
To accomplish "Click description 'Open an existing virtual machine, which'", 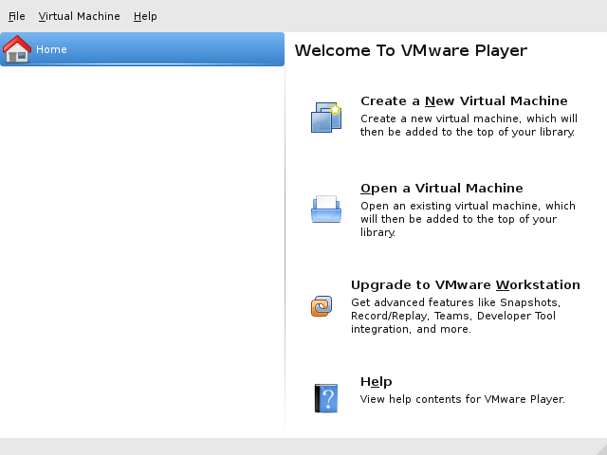I will click(468, 206).
